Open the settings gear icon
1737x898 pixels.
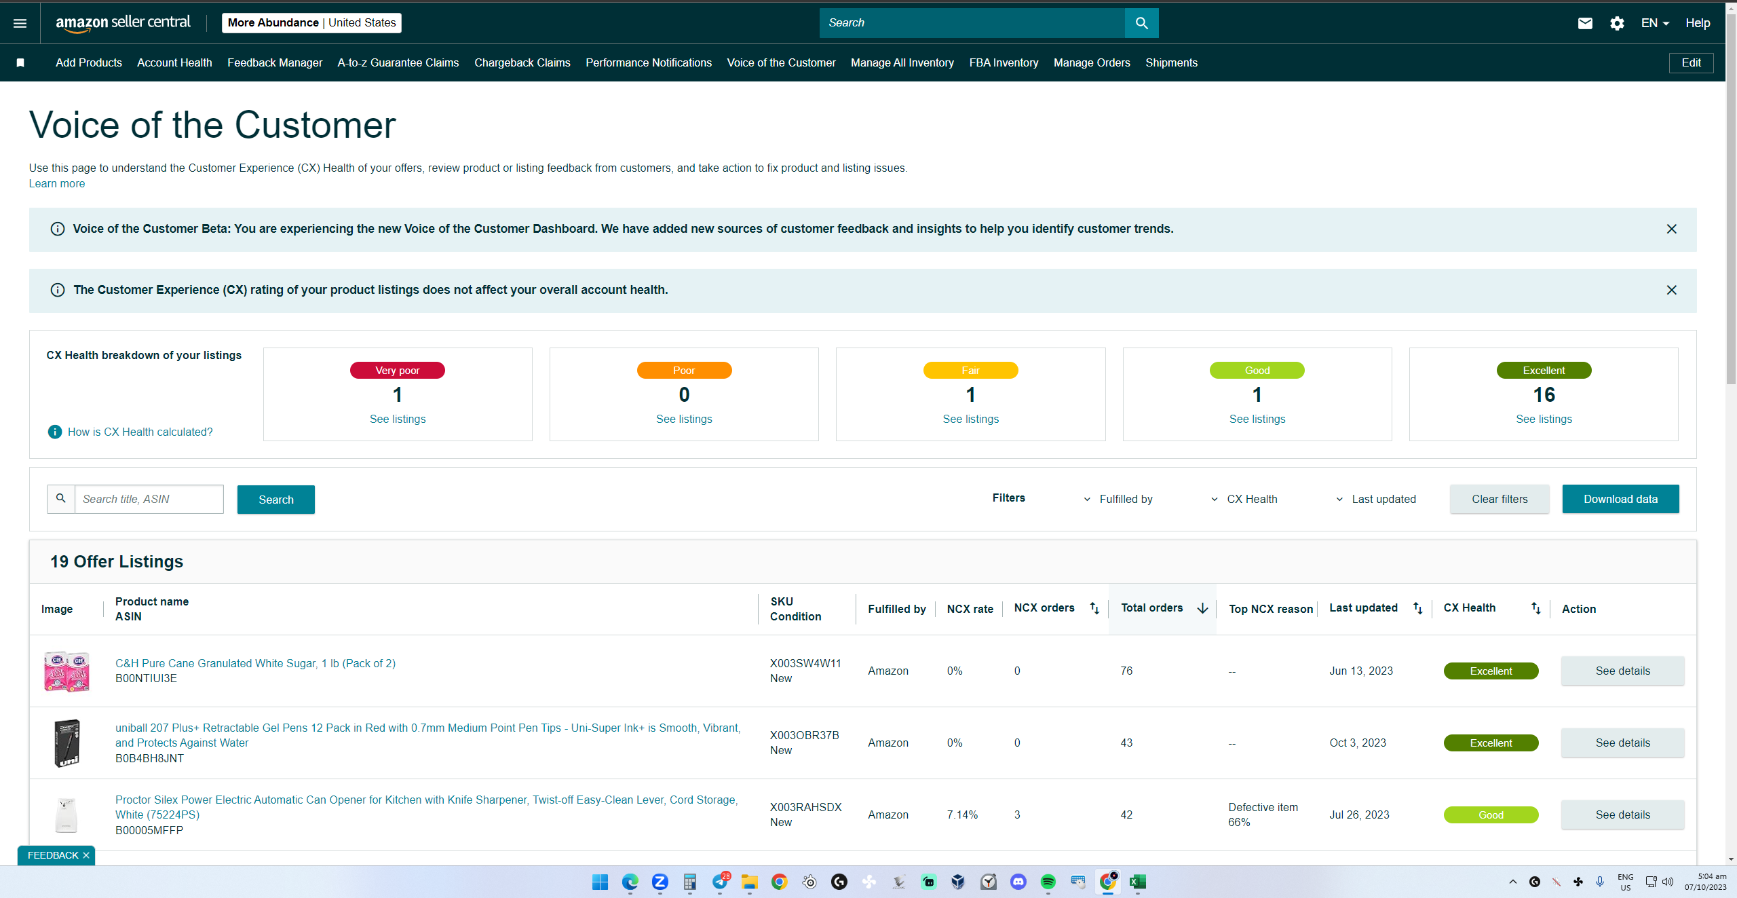click(x=1617, y=23)
